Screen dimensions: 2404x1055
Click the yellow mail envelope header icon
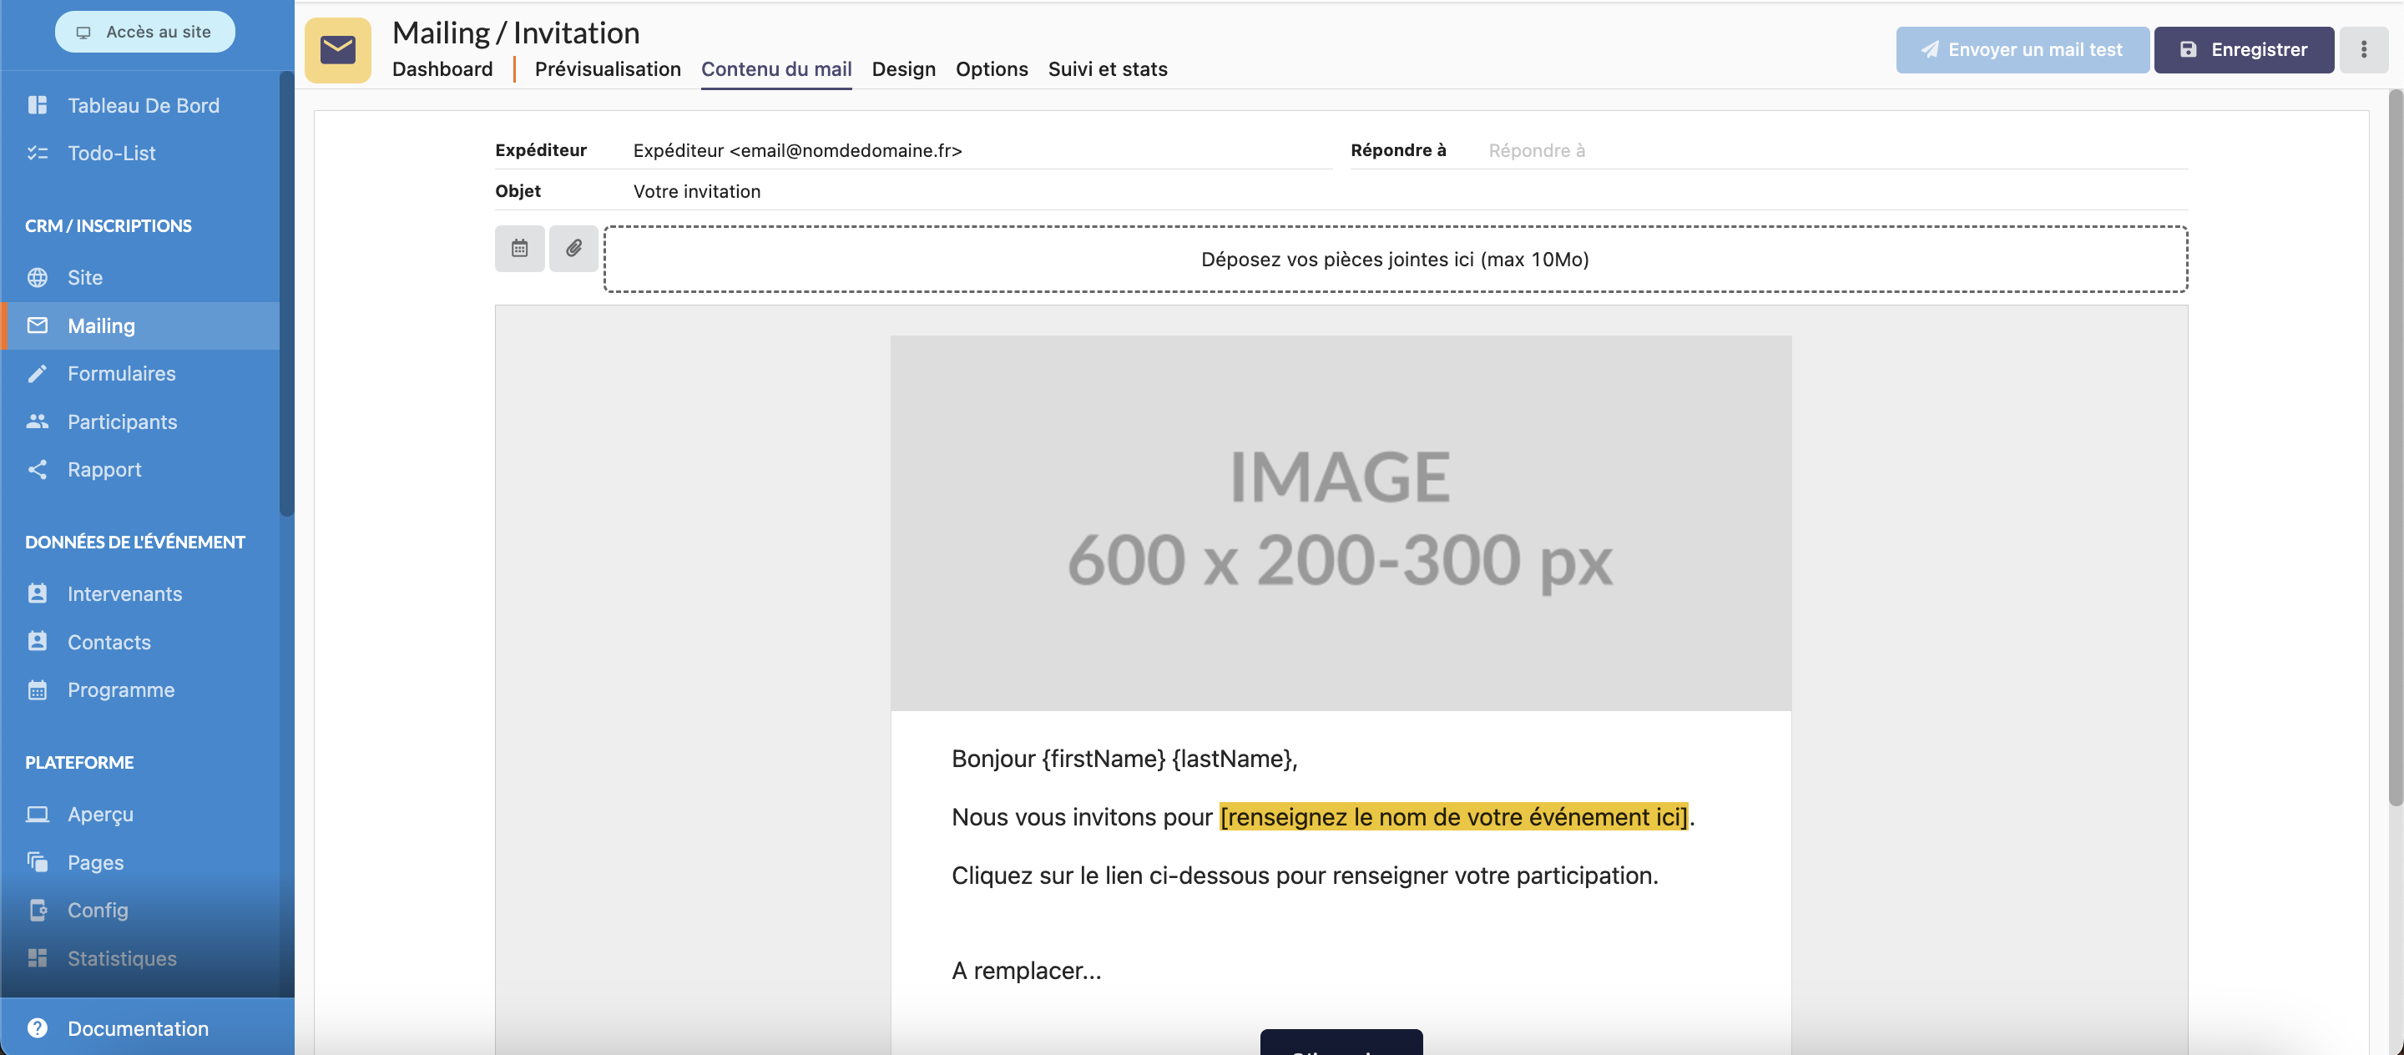[x=338, y=49]
